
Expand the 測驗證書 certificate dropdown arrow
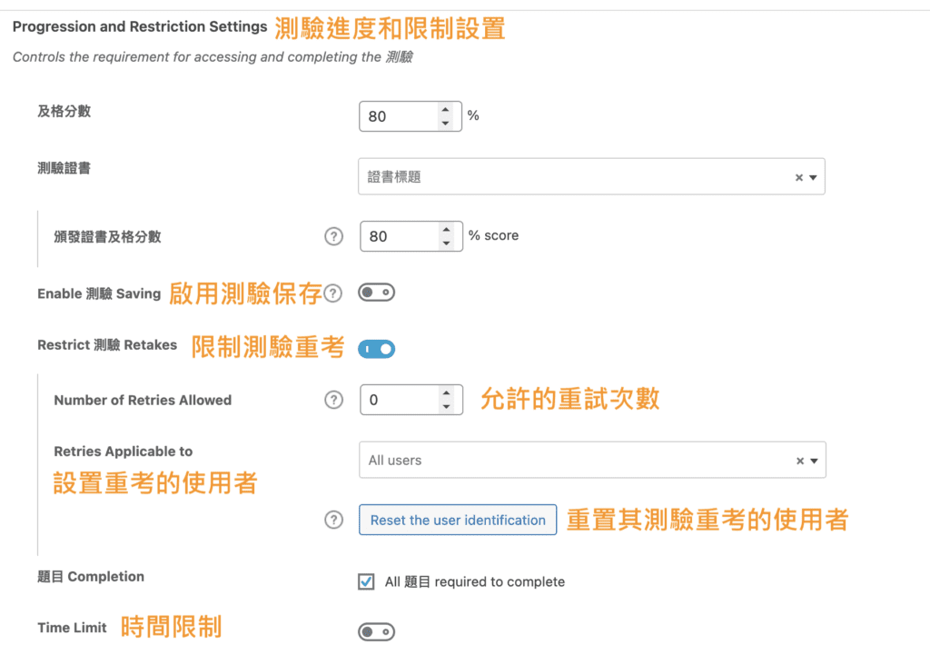tap(813, 178)
